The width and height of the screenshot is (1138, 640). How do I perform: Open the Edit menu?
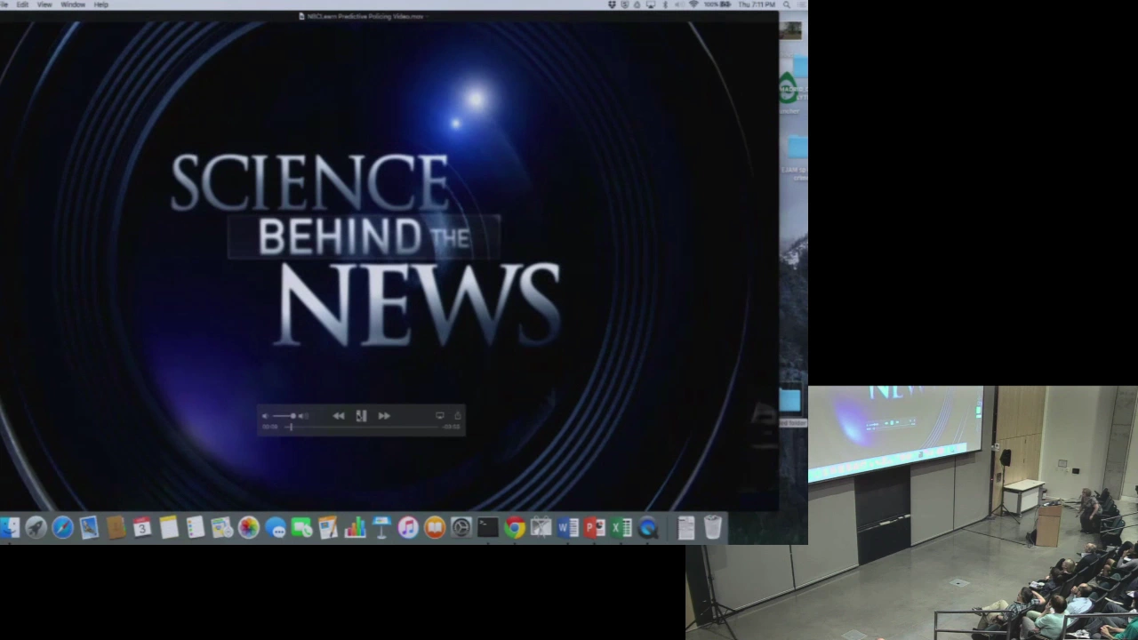22,4
